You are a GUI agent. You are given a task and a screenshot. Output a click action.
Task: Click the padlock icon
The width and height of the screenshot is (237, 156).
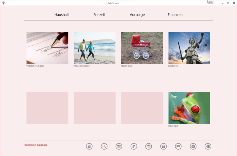click(x=163, y=146)
